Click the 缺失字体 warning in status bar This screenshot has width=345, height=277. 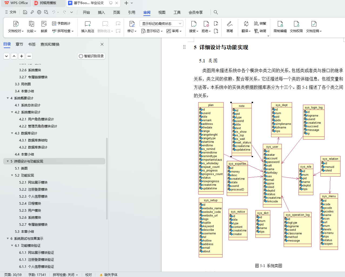109,275
